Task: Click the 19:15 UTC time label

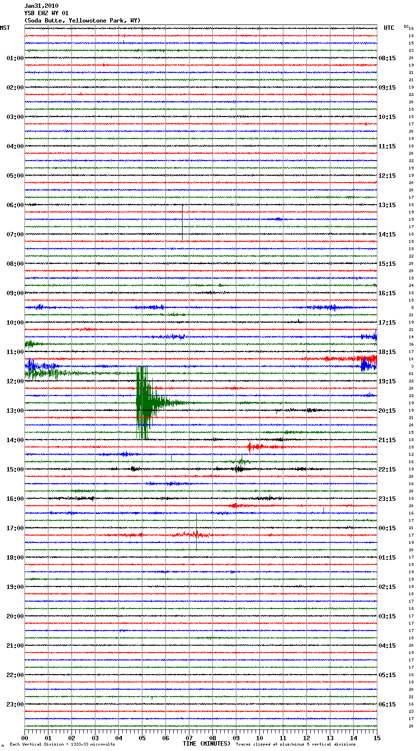Action: [387, 381]
